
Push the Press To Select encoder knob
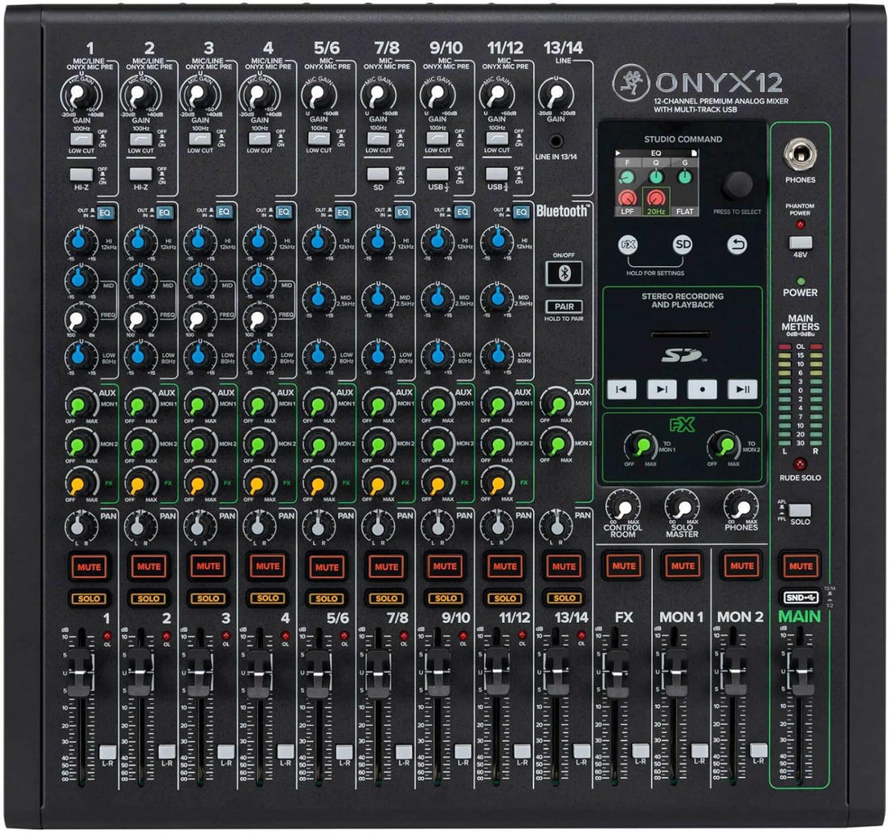tap(737, 184)
